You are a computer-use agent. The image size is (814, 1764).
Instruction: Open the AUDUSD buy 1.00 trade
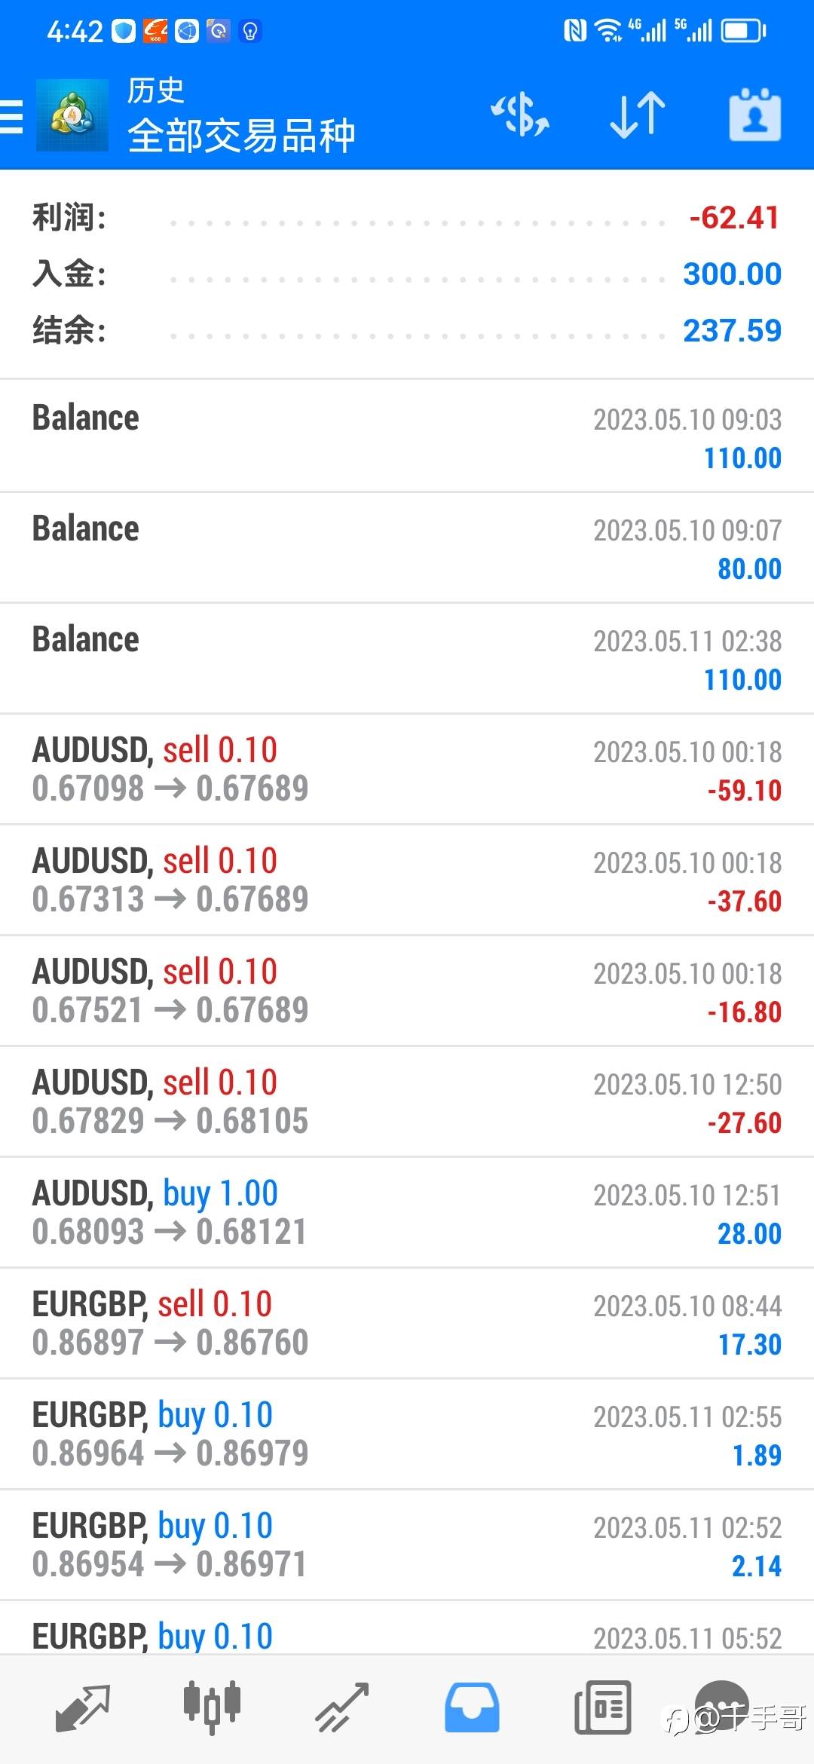(407, 1212)
